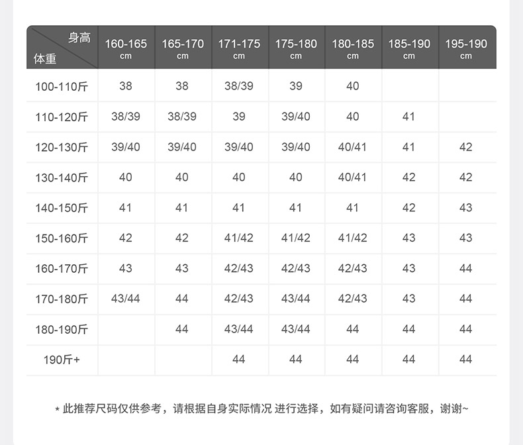Screen dimensions: 523x445
Task: Click the 体重 label in header corner
Action: 45,59
